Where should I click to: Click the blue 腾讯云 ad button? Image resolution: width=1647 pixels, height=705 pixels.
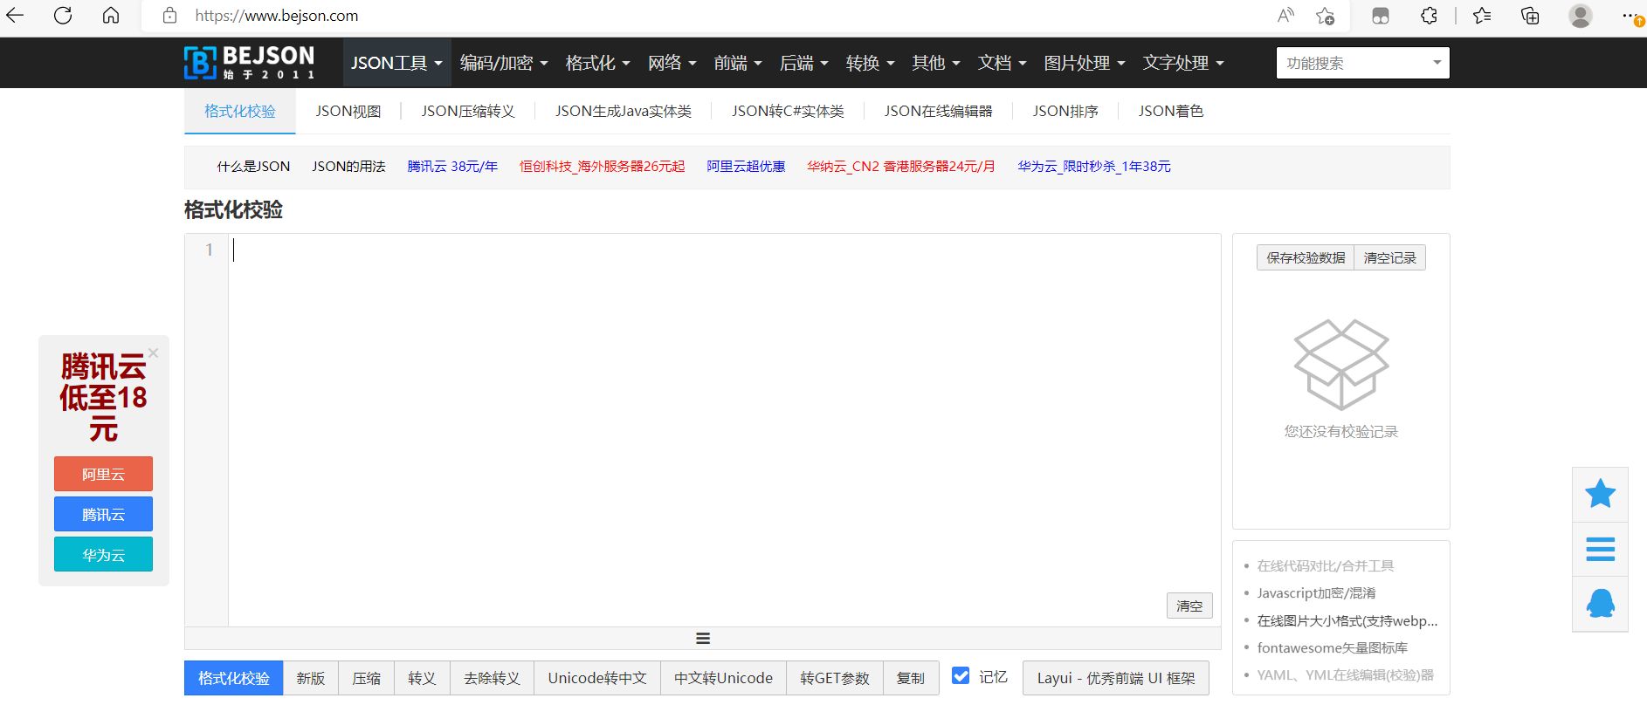click(103, 514)
